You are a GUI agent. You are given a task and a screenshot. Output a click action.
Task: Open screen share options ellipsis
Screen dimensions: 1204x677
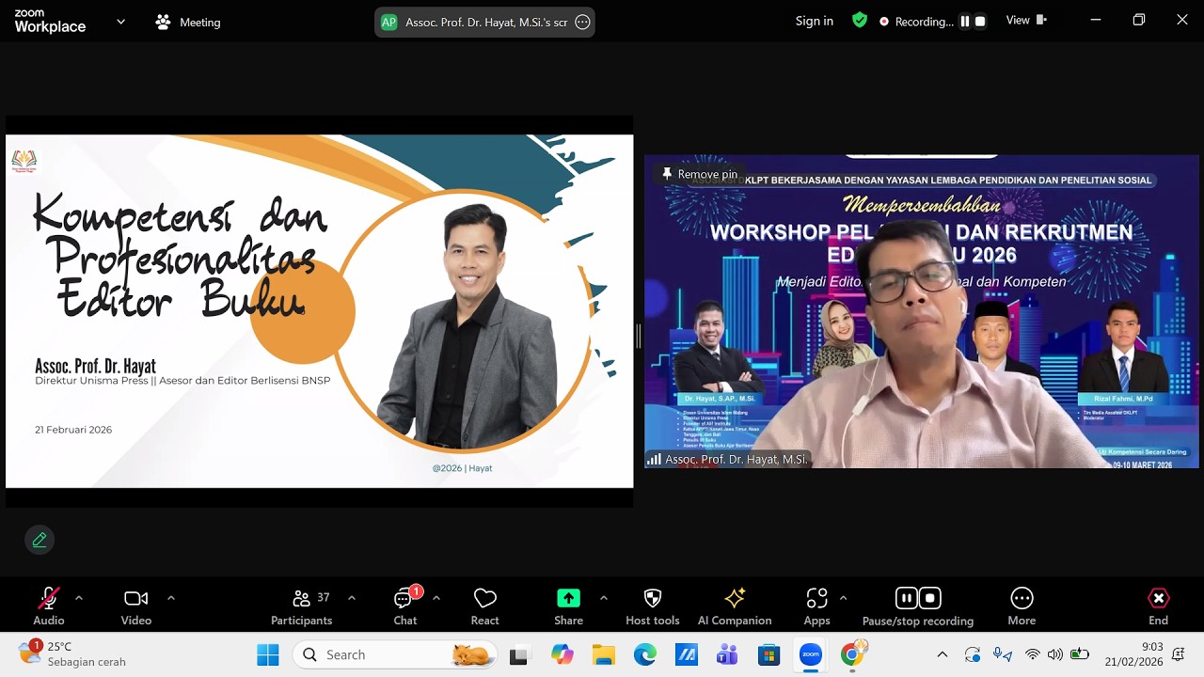[x=582, y=22]
